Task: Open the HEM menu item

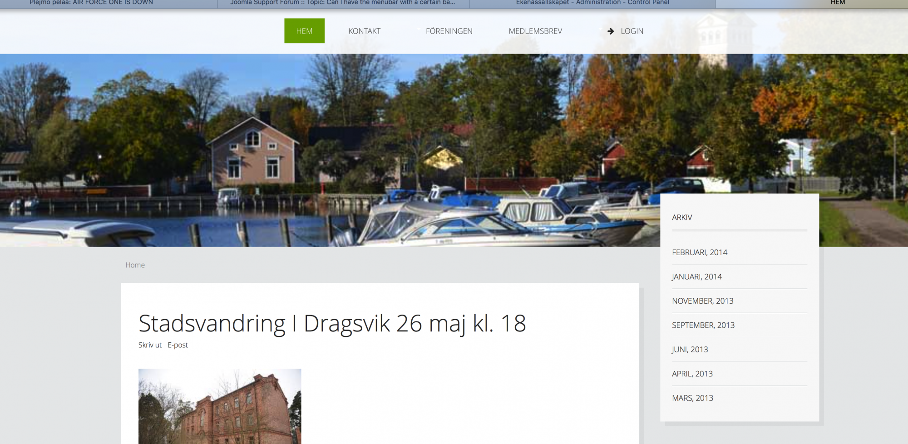Action: [x=304, y=31]
